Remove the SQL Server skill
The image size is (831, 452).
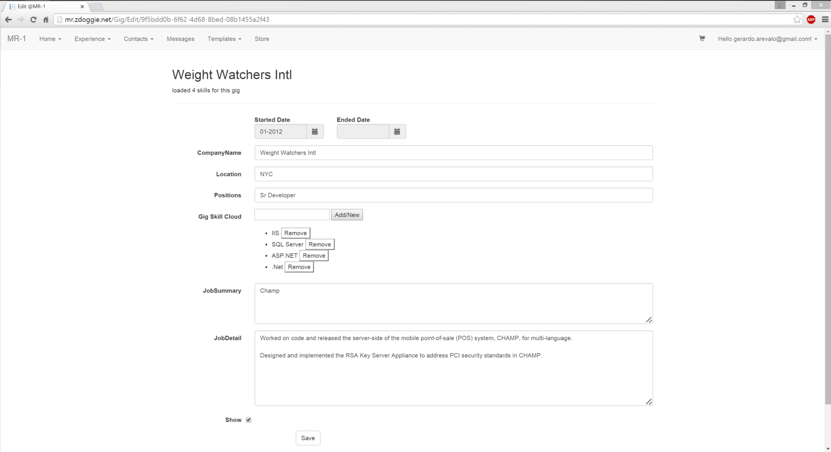click(320, 244)
